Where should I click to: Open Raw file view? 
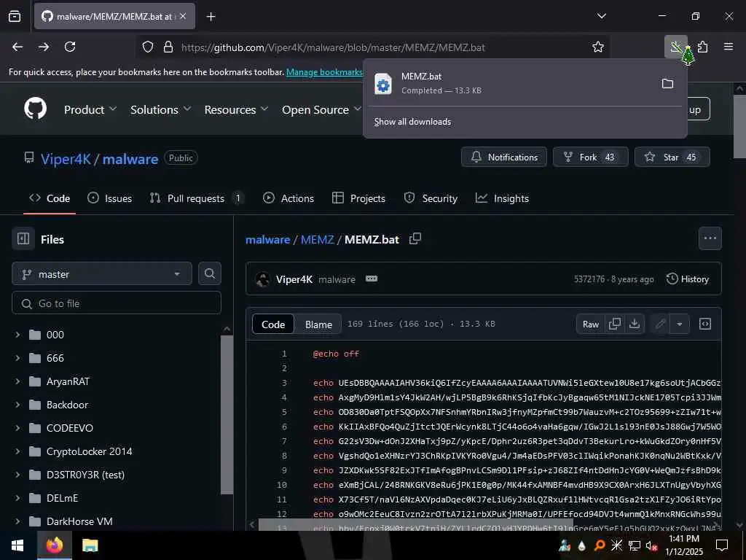(590, 324)
